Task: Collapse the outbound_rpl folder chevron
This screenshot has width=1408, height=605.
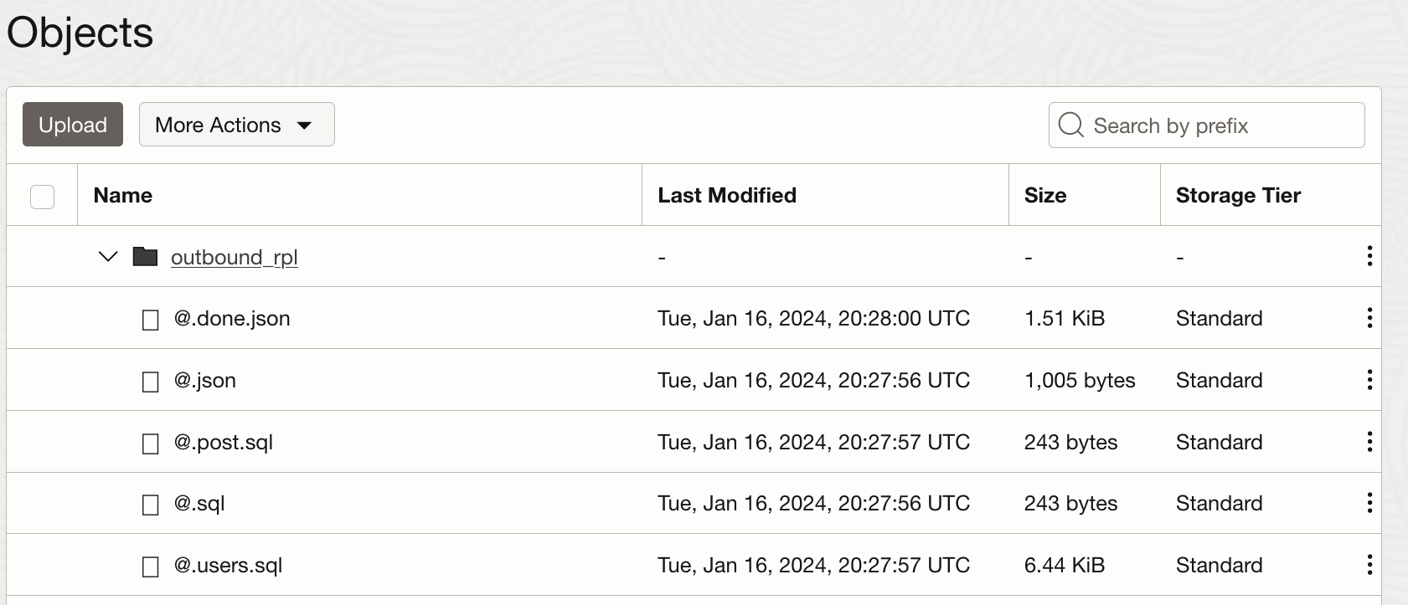Action: (108, 256)
